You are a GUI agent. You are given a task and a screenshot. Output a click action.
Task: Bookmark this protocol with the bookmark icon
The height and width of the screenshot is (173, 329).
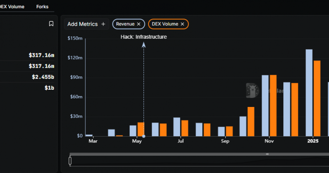point(51,24)
